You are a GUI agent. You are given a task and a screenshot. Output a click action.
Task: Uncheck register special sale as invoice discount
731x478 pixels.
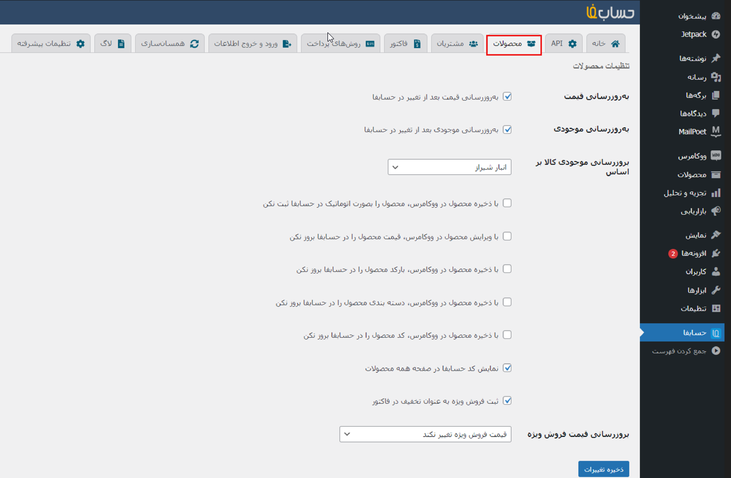pyautogui.click(x=507, y=401)
